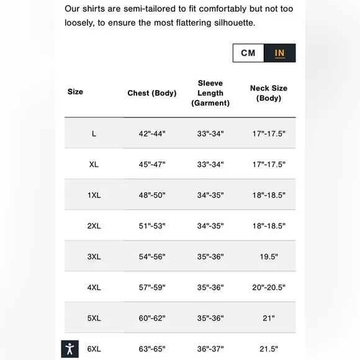Select the XL size row label
This screenshot has width=360, height=360.
click(x=94, y=164)
